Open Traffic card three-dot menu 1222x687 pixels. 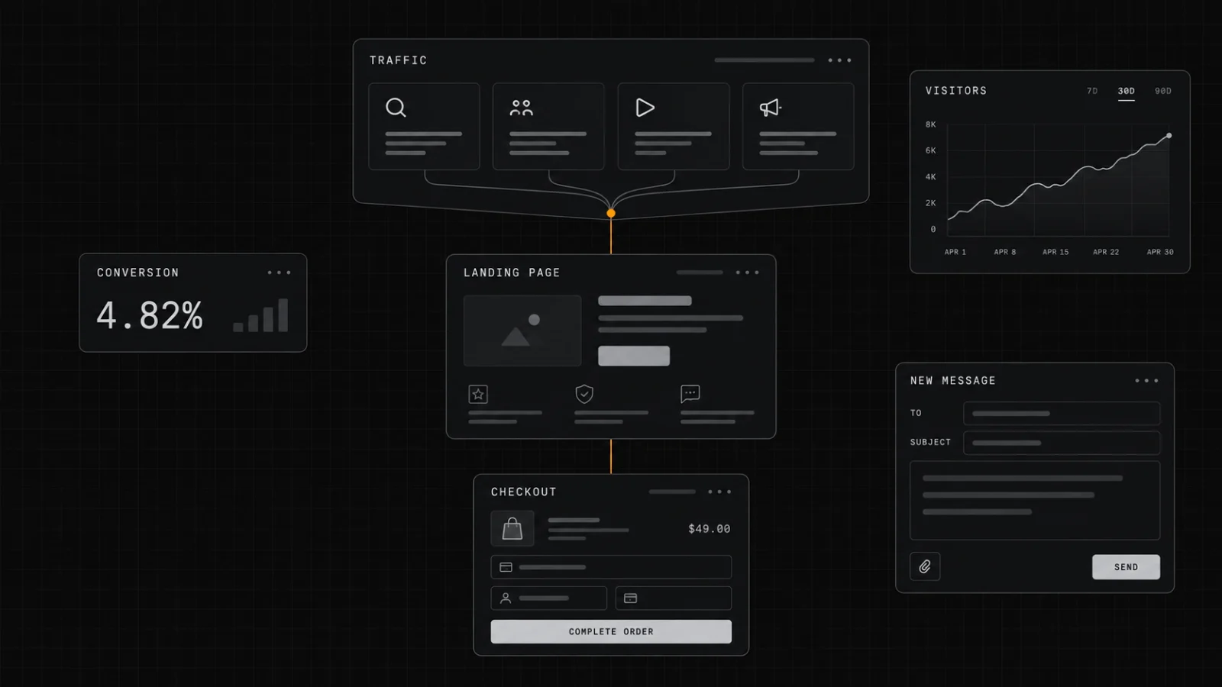(x=839, y=60)
